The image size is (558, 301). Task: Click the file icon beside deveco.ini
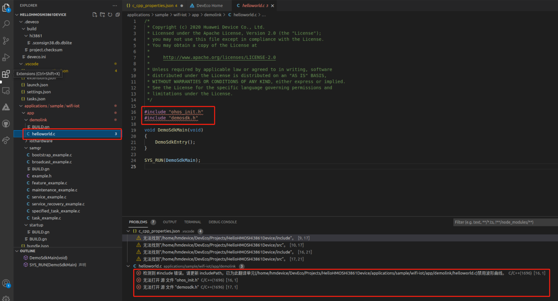[23, 57]
